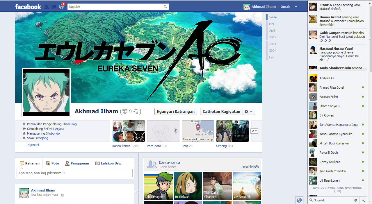Click the Ngenani about link

tap(33, 145)
